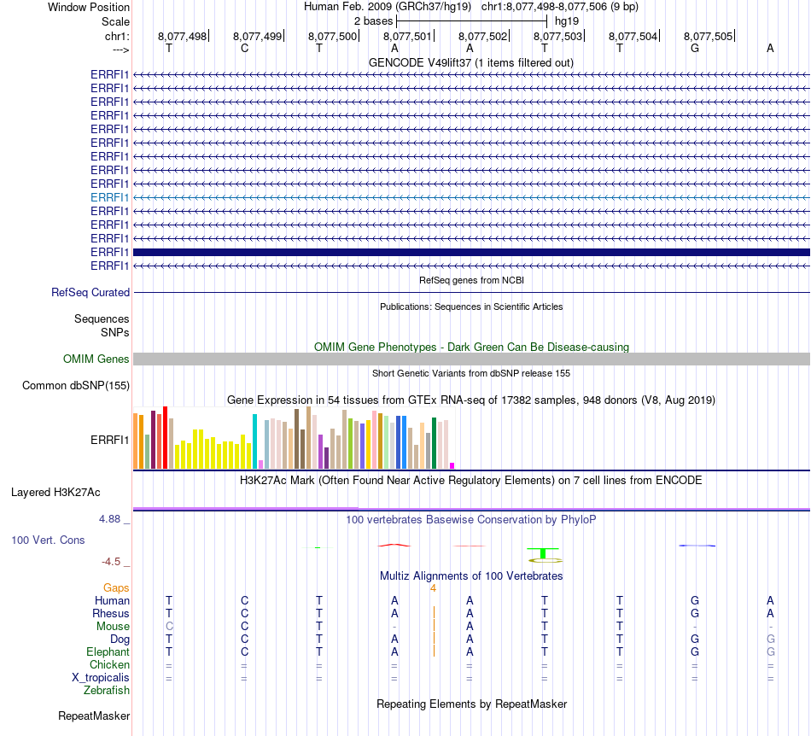
Task: Open the RepeatMasker track label
Action: (94, 716)
